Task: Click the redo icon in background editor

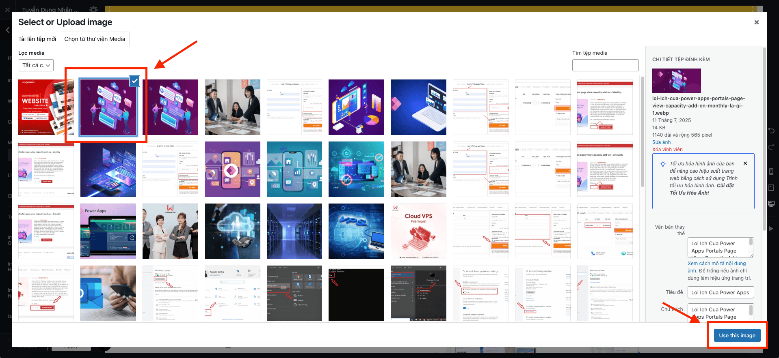Action: [771, 146]
